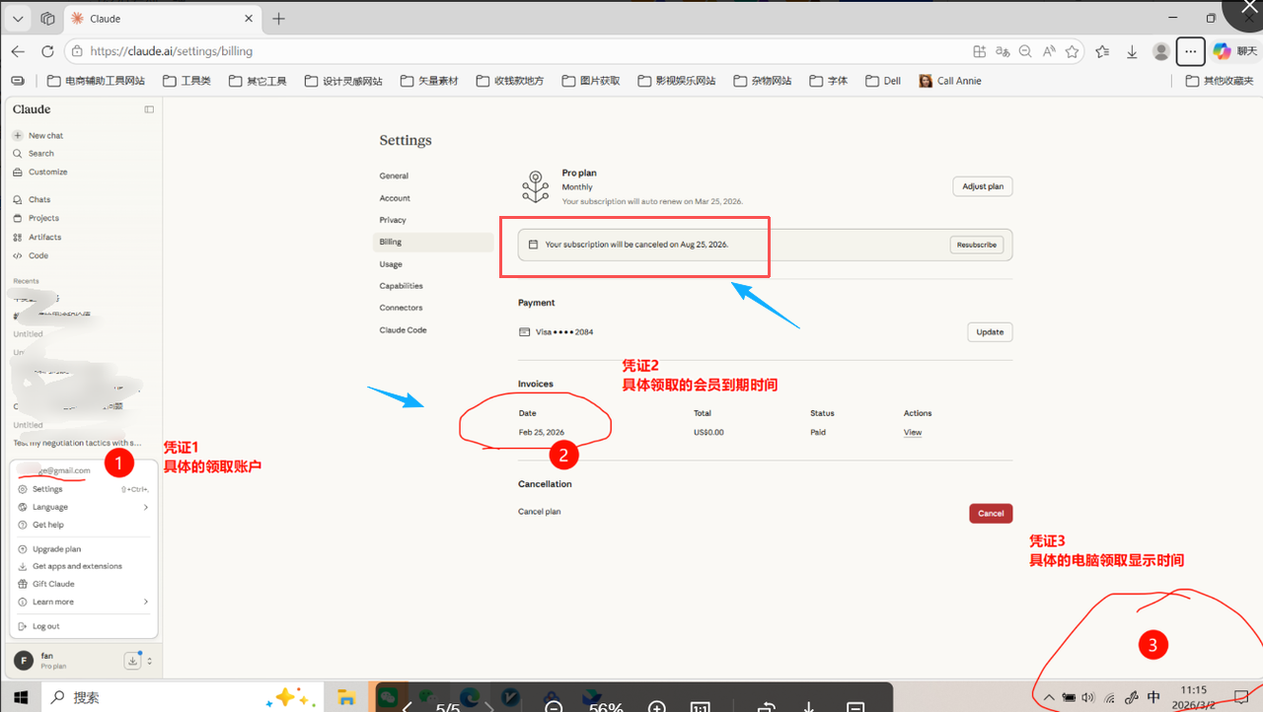Image resolution: width=1263 pixels, height=712 pixels.
Task: Reload the billing page
Action: (x=47, y=51)
